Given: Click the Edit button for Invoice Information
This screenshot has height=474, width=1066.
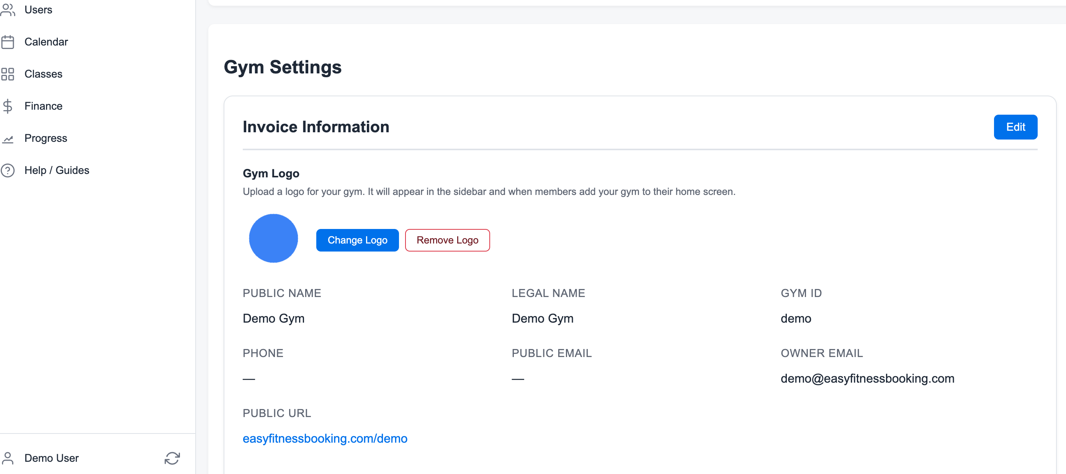Looking at the screenshot, I should (x=1015, y=127).
